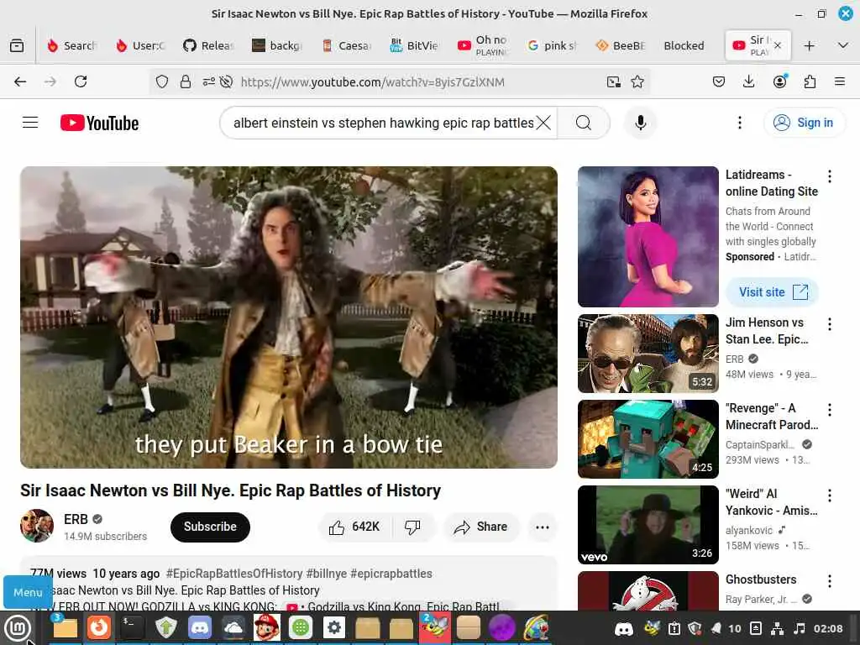Open the YouTube guide hamburger menu
The width and height of the screenshot is (860, 645).
tap(30, 123)
